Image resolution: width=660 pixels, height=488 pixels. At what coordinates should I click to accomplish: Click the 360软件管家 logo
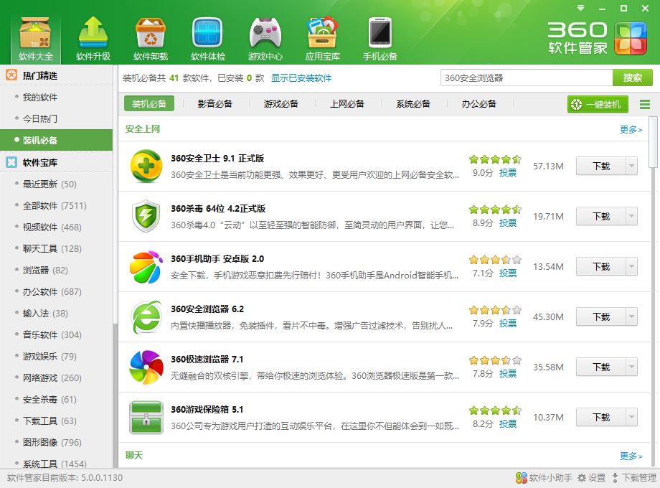click(x=597, y=39)
